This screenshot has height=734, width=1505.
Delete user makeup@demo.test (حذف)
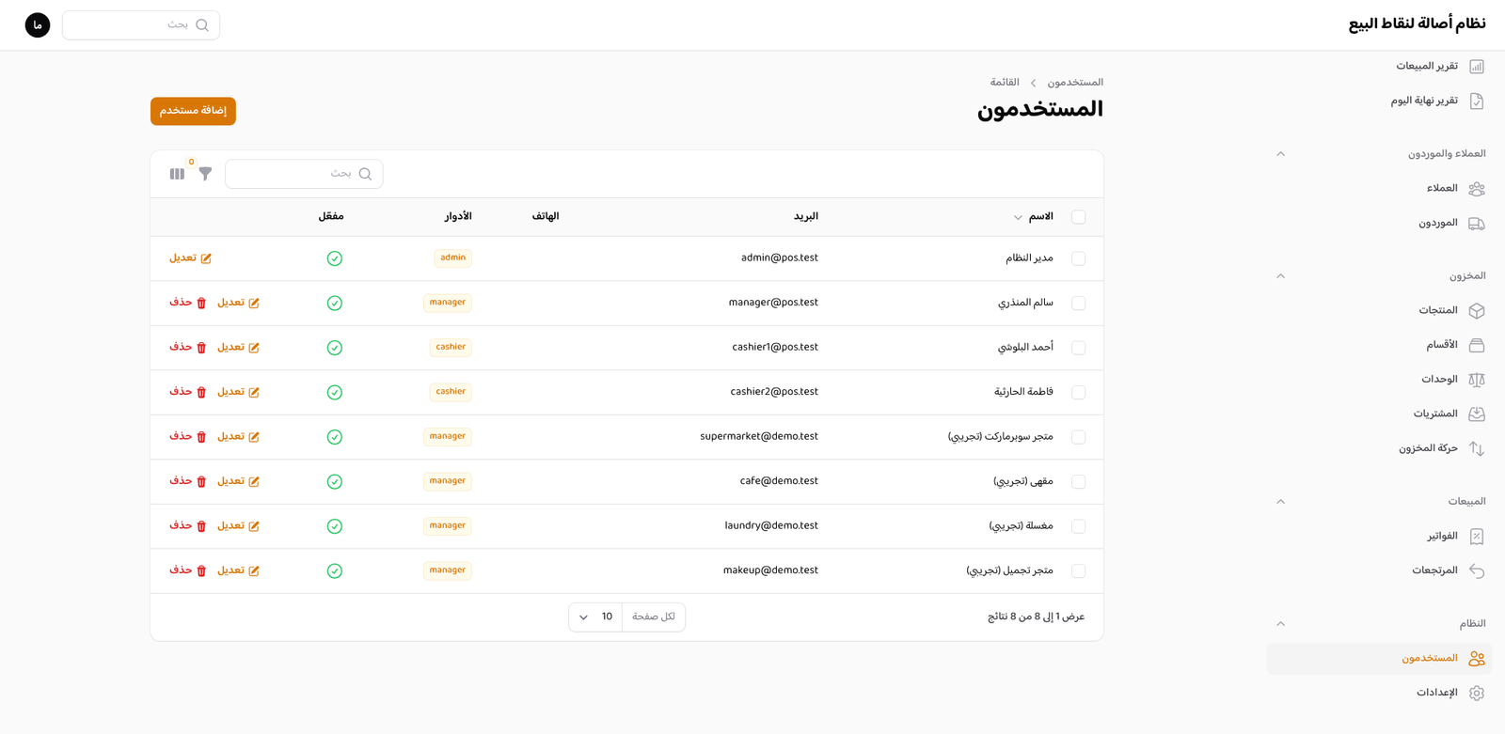(x=188, y=570)
